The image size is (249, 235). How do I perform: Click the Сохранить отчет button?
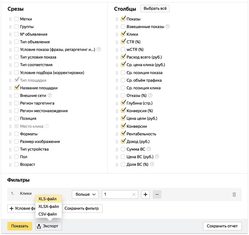click(x=222, y=226)
